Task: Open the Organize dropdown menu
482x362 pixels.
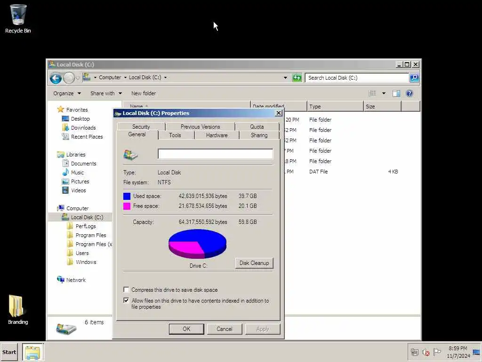Action: coord(67,93)
